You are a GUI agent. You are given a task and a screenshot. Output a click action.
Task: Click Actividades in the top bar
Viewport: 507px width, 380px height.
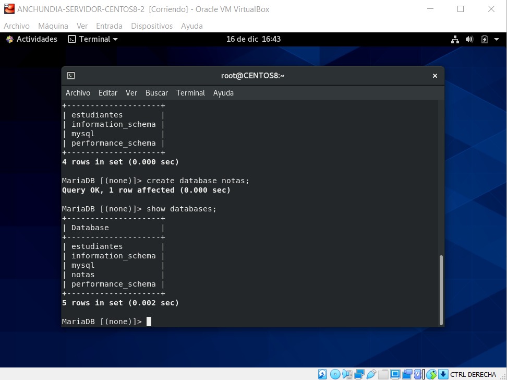36,39
